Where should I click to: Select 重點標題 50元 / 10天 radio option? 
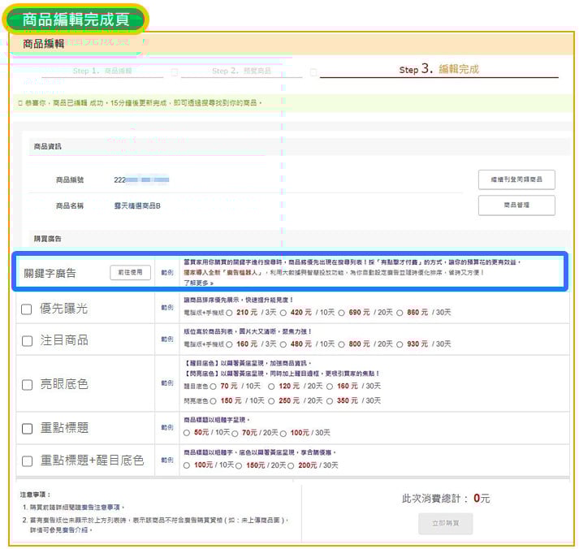coord(188,433)
